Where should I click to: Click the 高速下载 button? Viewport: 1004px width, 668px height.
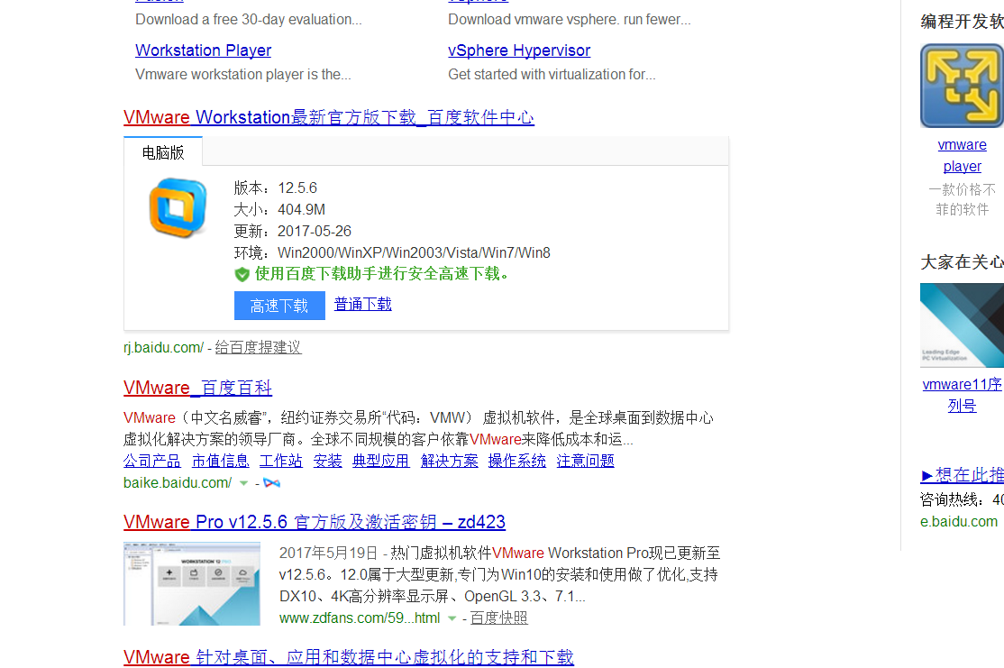point(279,306)
